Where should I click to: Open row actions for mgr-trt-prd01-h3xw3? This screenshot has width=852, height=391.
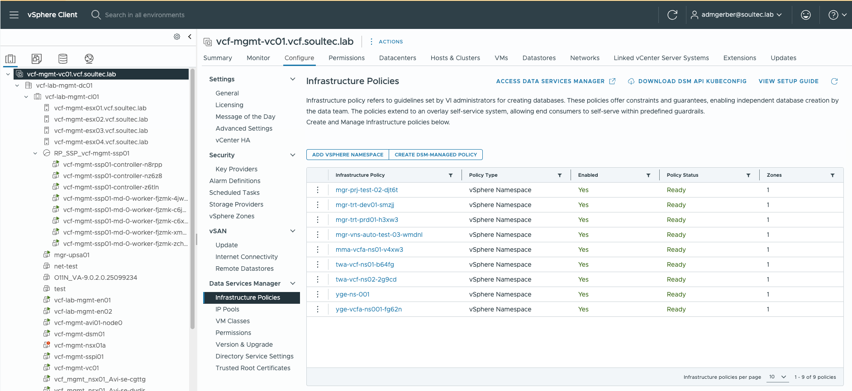(318, 220)
